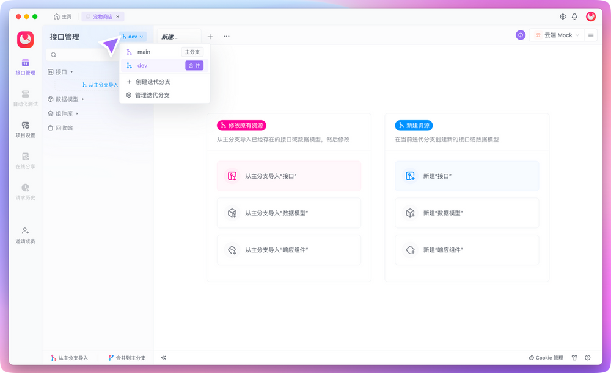This screenshot has width=611, height=373.
Task: Open the dev branch dropdown
Action: (x=132, y=36)
